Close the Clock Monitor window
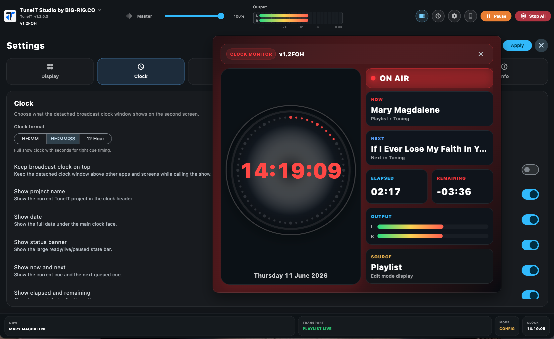The image size is (554, 339). point(481,54)
